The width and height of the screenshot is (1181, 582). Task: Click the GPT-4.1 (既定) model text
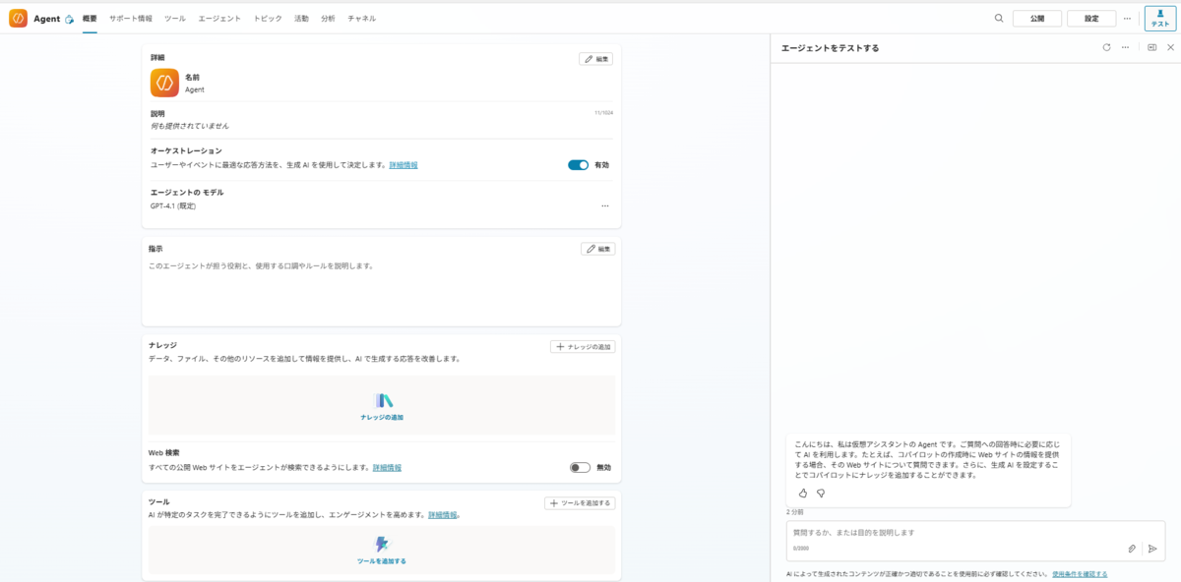tap(173, 206)
